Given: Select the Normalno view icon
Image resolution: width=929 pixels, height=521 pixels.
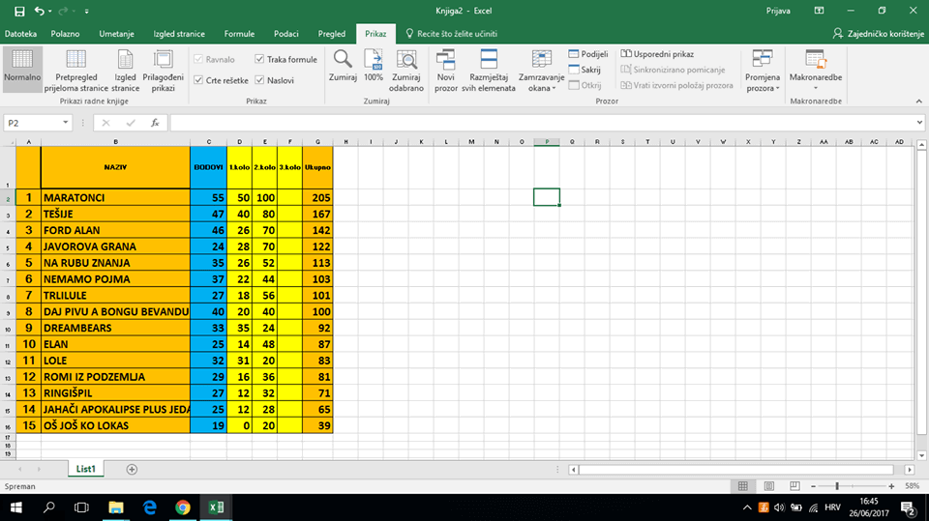Looking at the screenshot, I should (21, 60).
